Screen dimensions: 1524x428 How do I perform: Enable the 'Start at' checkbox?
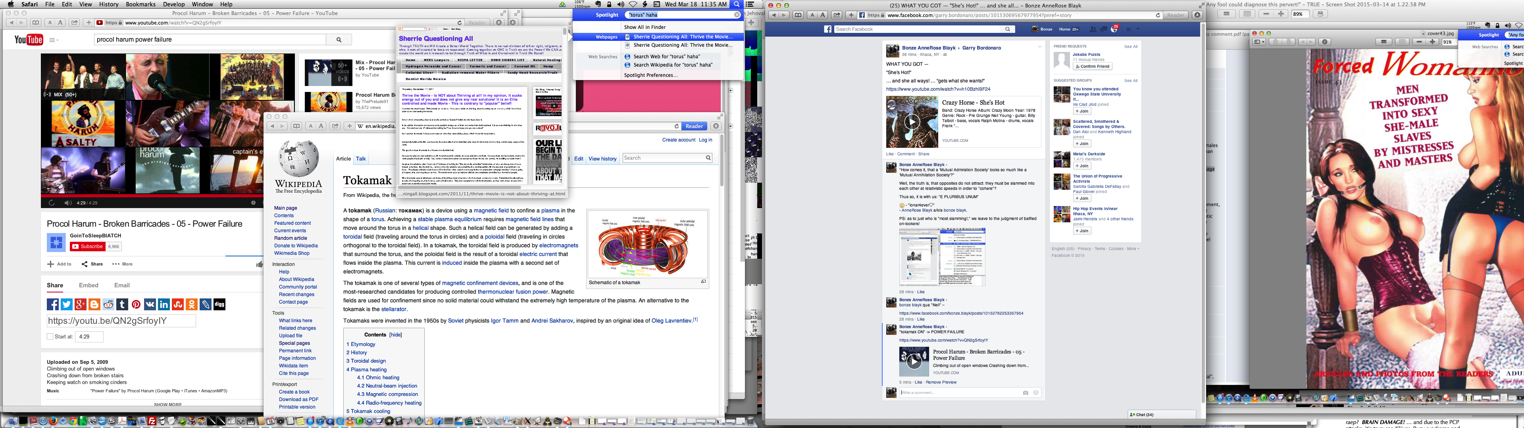click(x=50, y=336)
